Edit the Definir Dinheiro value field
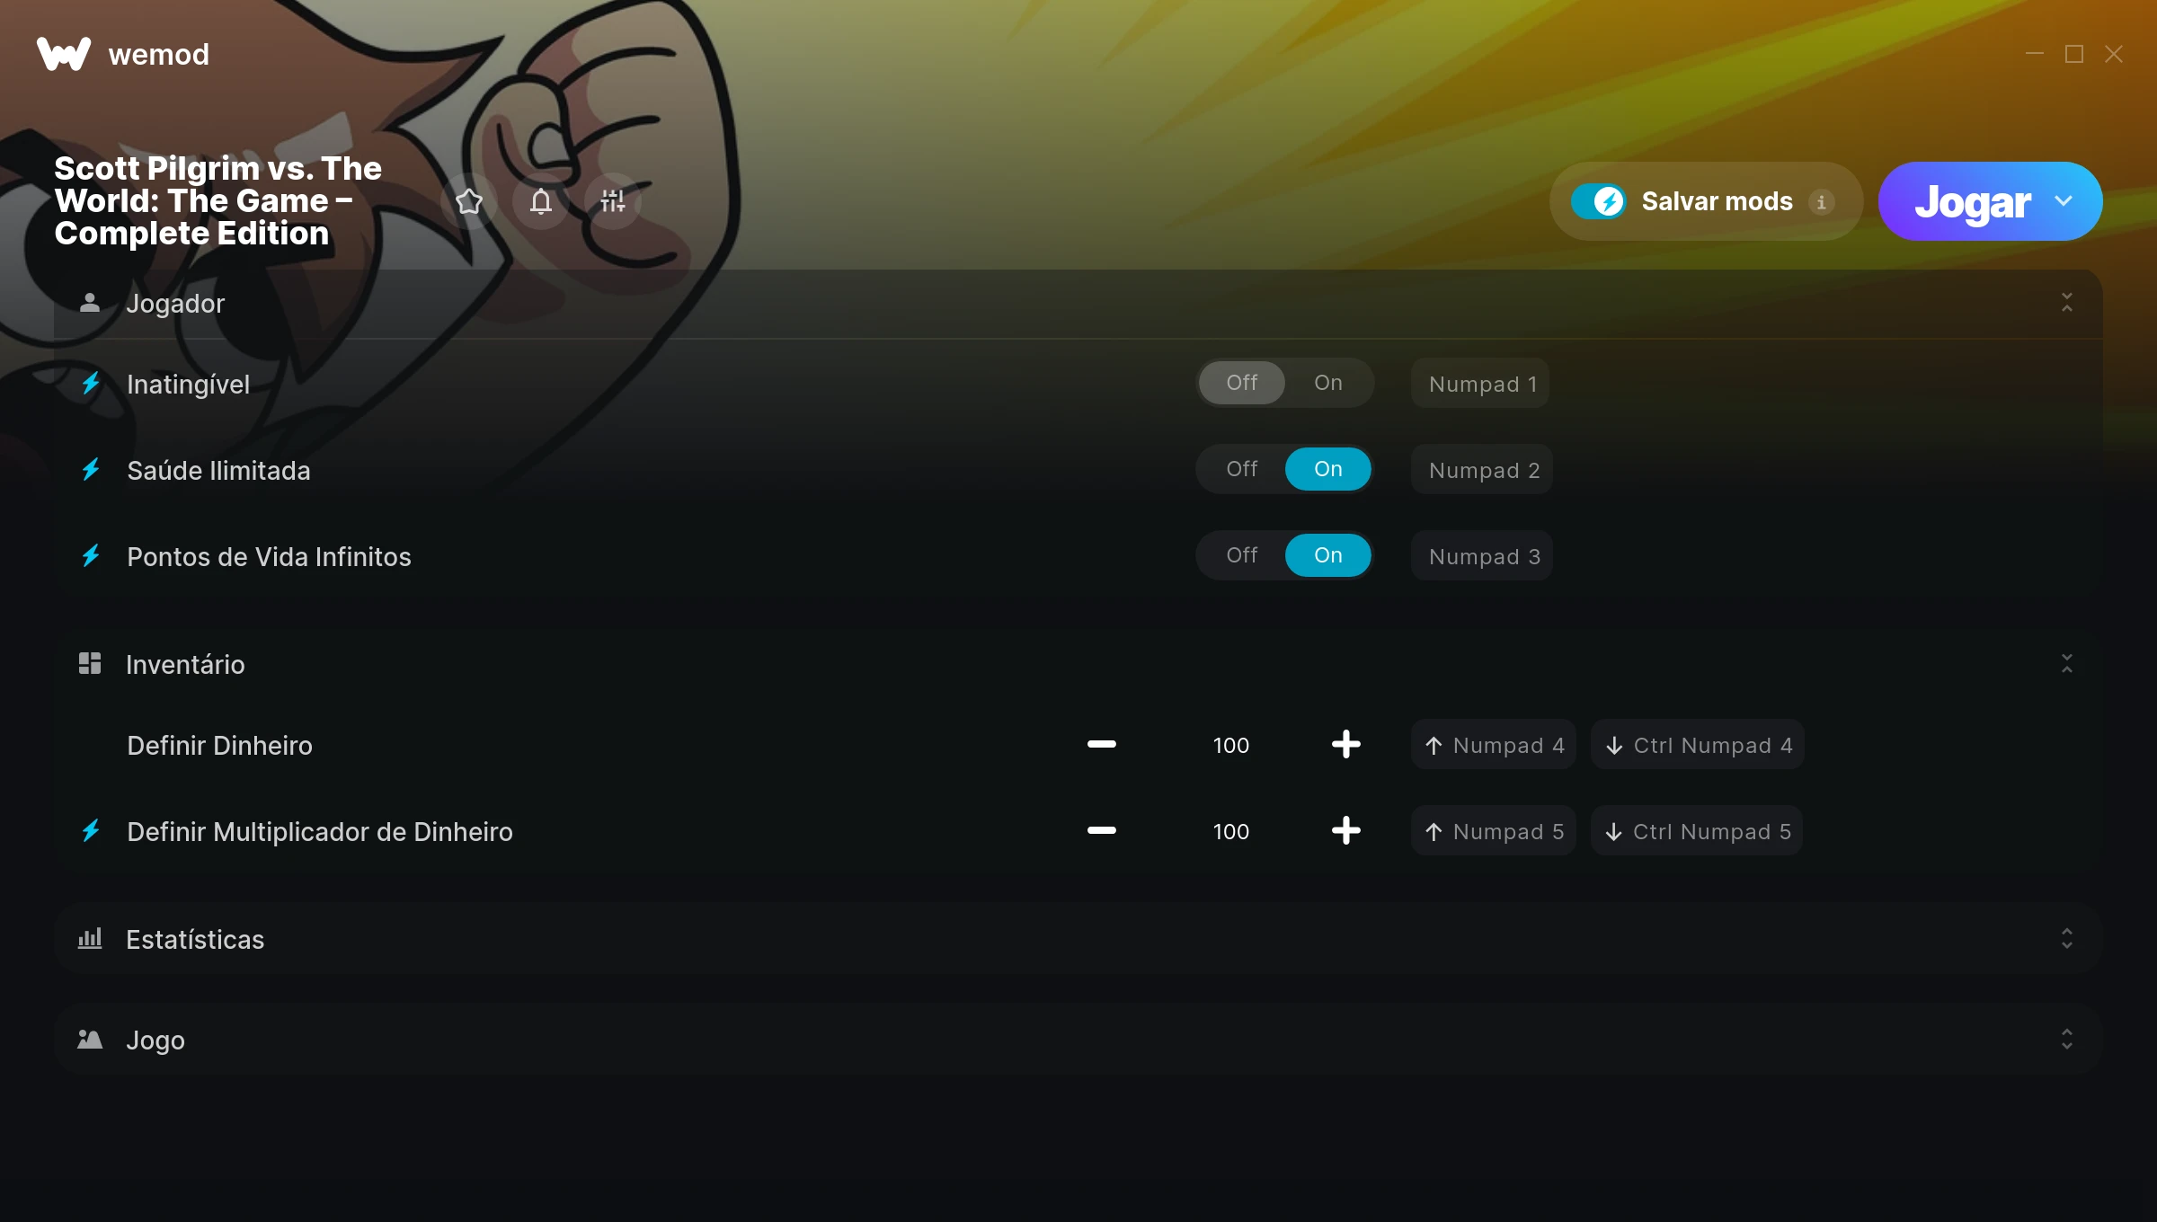Image resolution: width=2157 pixels, height=1222 pixels. [1230, 745]
